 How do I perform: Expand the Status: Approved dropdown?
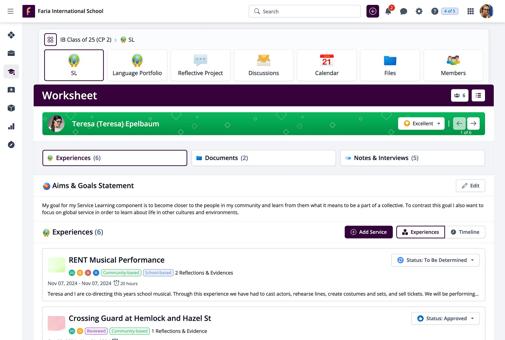[445, 319]
